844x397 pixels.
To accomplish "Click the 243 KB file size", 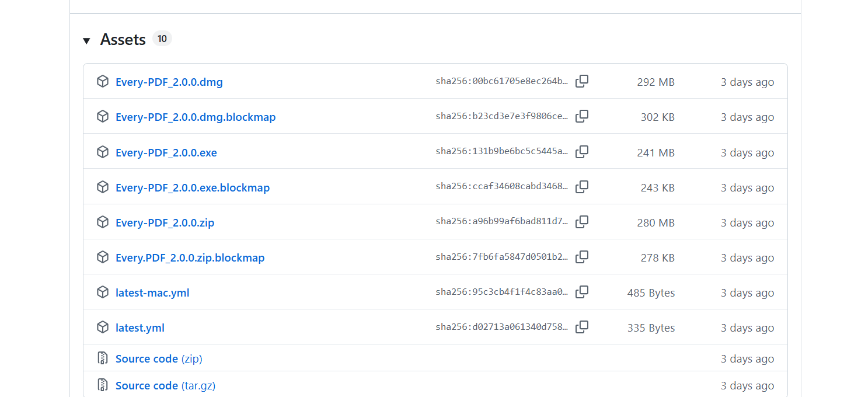I will [x=657, y=188].
